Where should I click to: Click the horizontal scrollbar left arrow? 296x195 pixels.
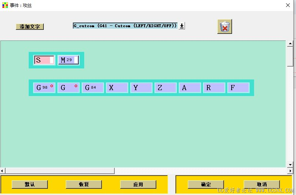pos(2,171)
